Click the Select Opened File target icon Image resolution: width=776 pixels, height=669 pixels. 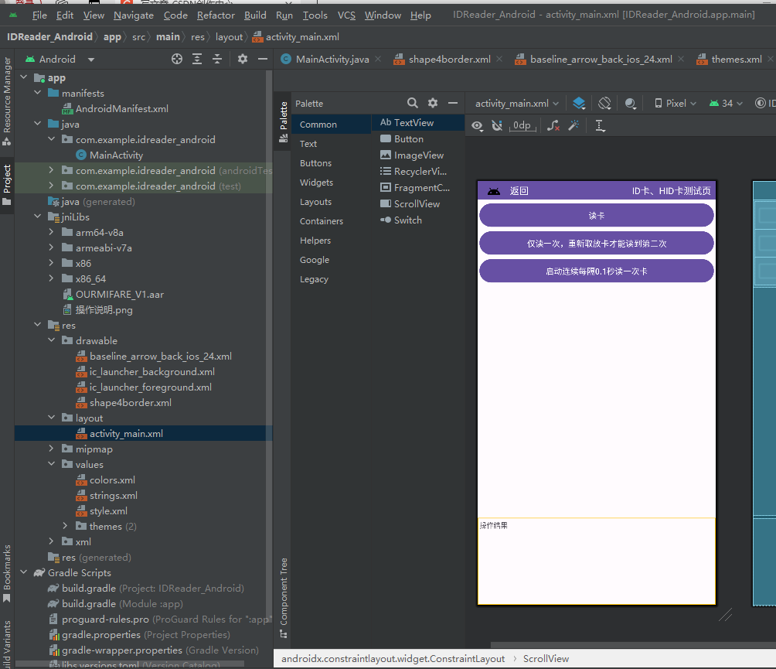click(177, 59)
